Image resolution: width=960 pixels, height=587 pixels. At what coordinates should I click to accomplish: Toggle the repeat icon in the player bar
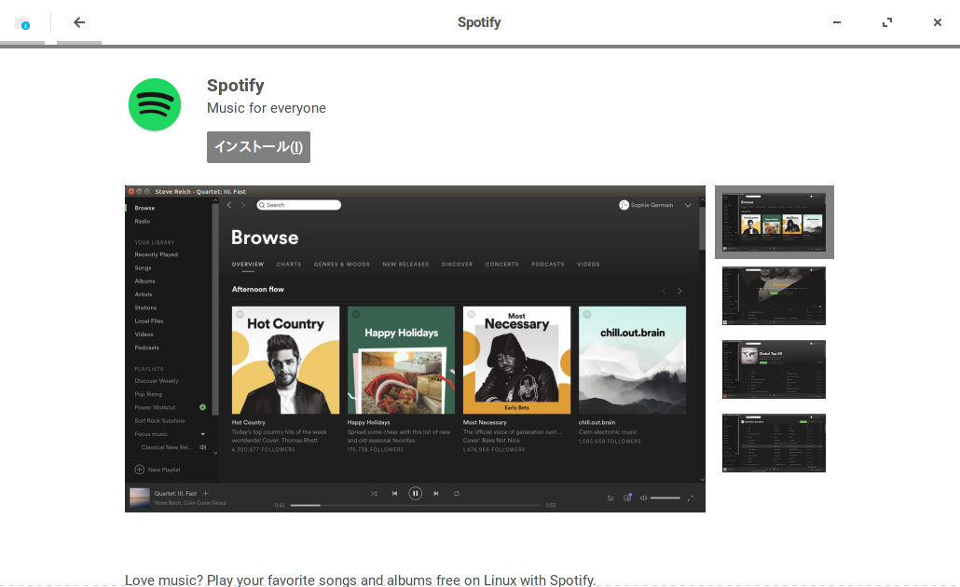tap(457, 494)
